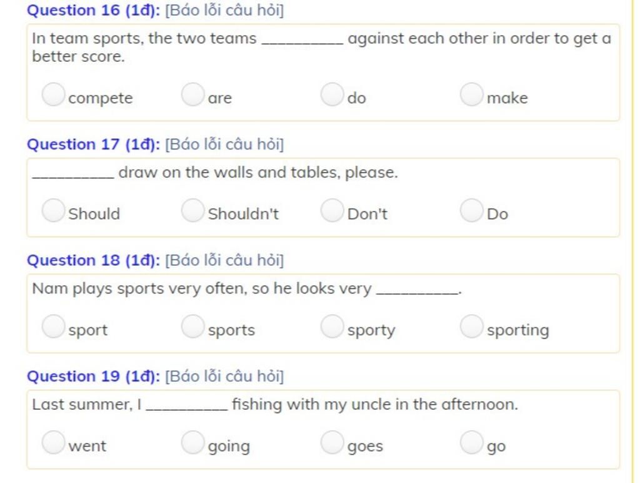Open 'Báo lỗi câu hỏi' link for Question 17

pyautogui.click(x=224, y=145)
